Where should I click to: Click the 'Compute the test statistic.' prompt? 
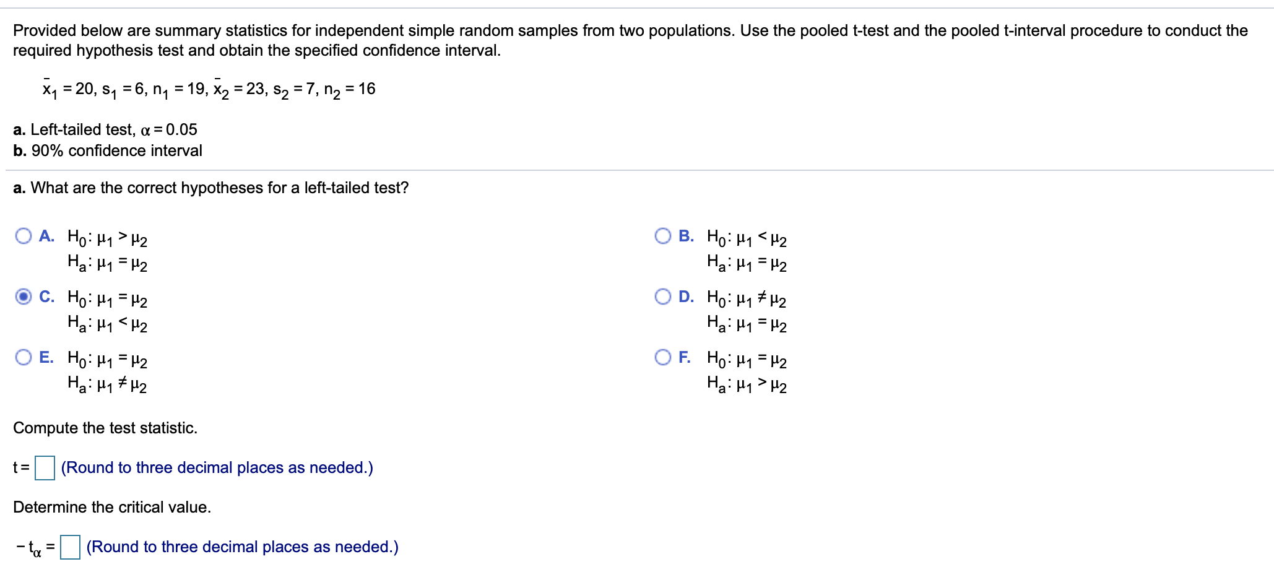pyautogui.click(x=105, y=428)
